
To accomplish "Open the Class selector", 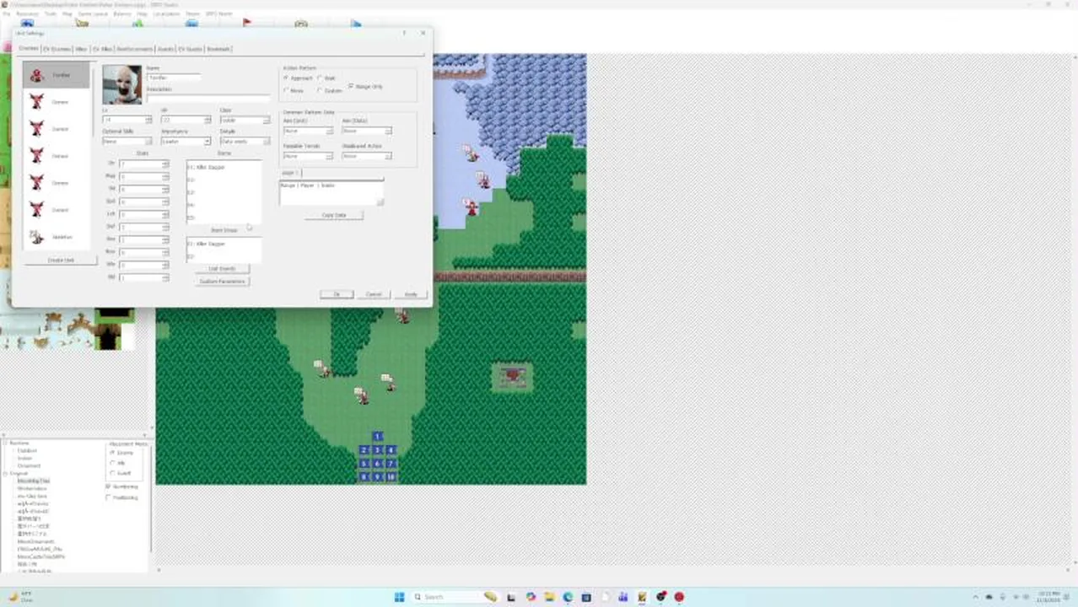I will (245, 120).
